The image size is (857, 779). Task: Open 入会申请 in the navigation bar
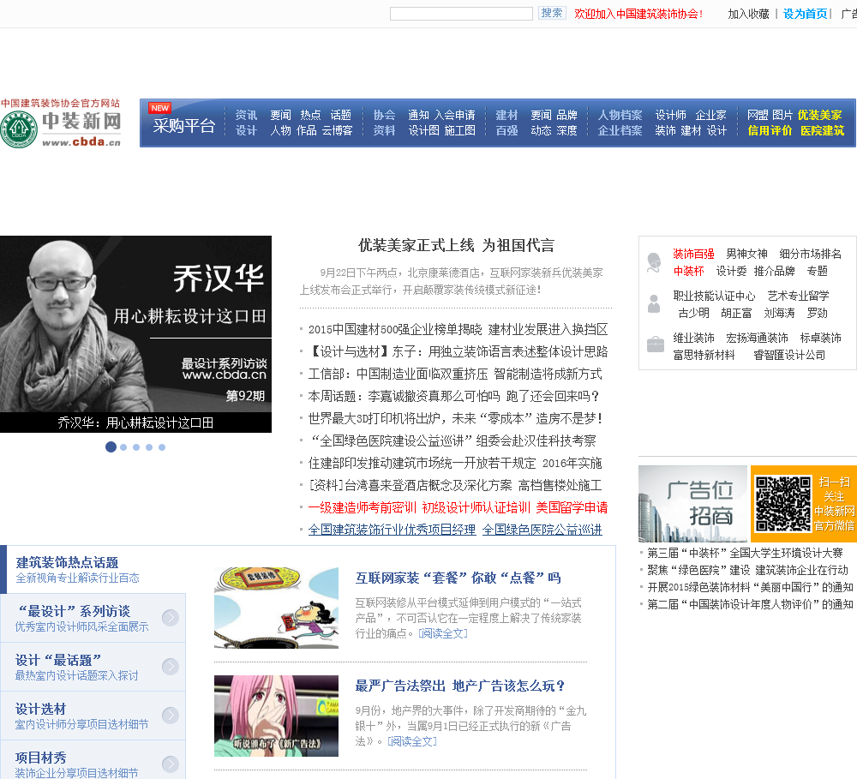[x=455, y=116]
